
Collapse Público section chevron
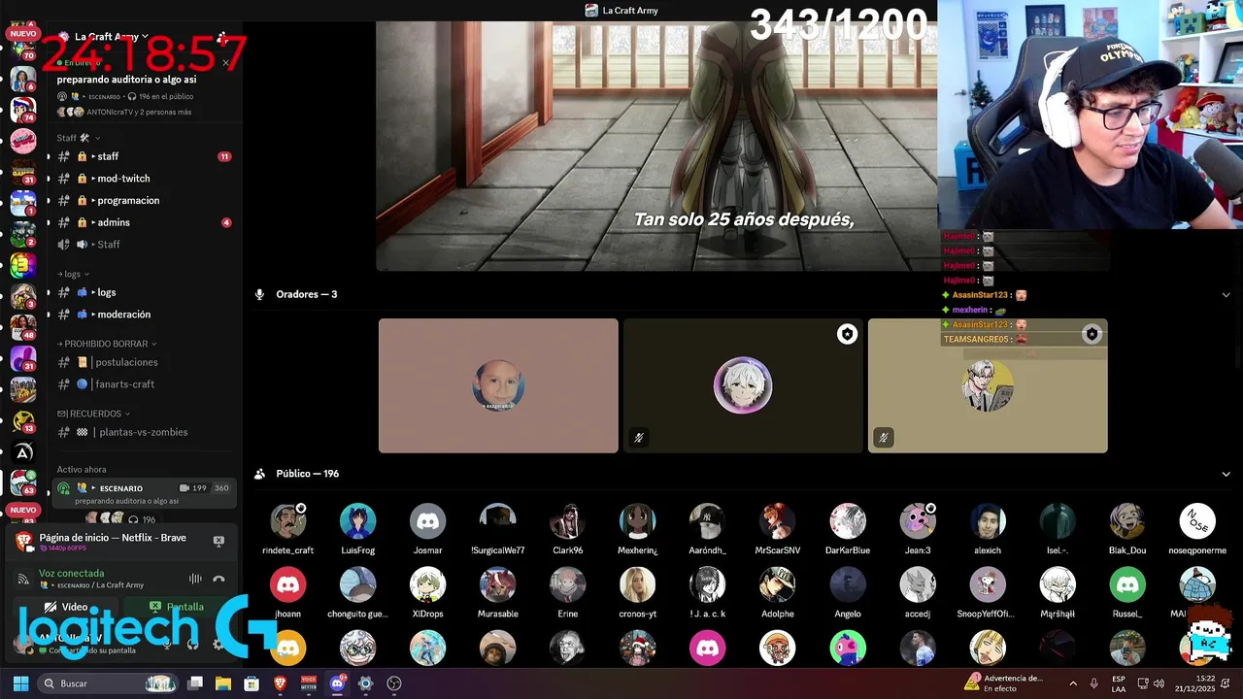1226,474
